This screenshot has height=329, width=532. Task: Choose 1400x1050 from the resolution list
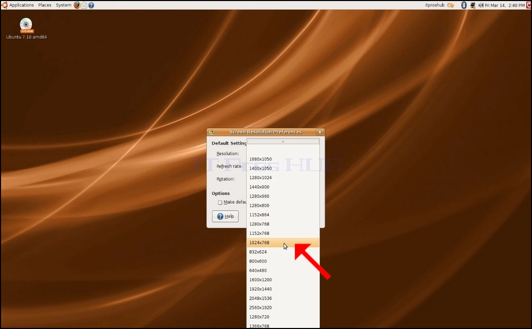point(283,168)
